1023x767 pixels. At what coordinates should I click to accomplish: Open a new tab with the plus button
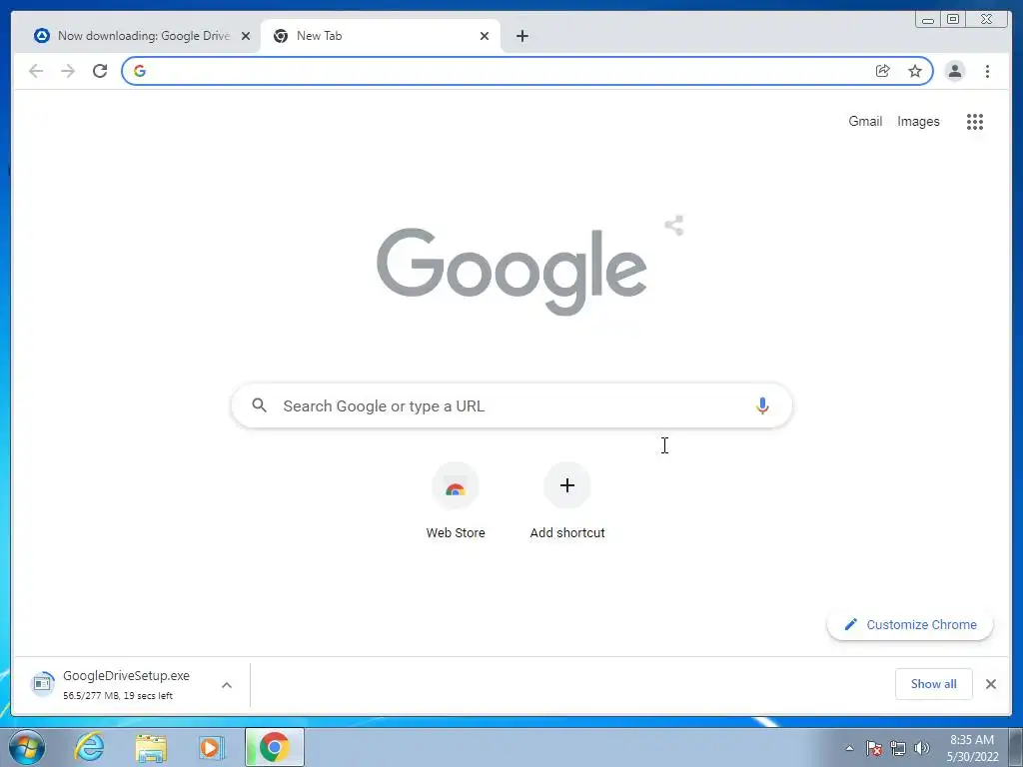pos(521,36)
